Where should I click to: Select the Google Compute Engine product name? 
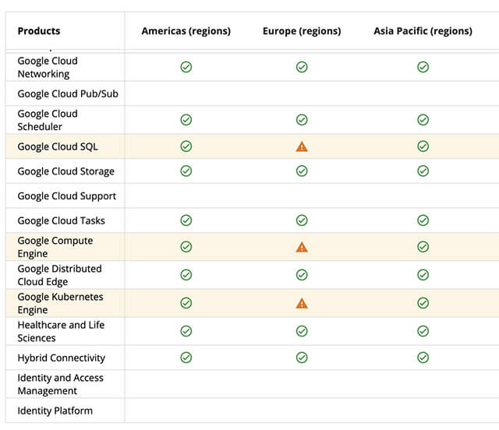(55, 247)
